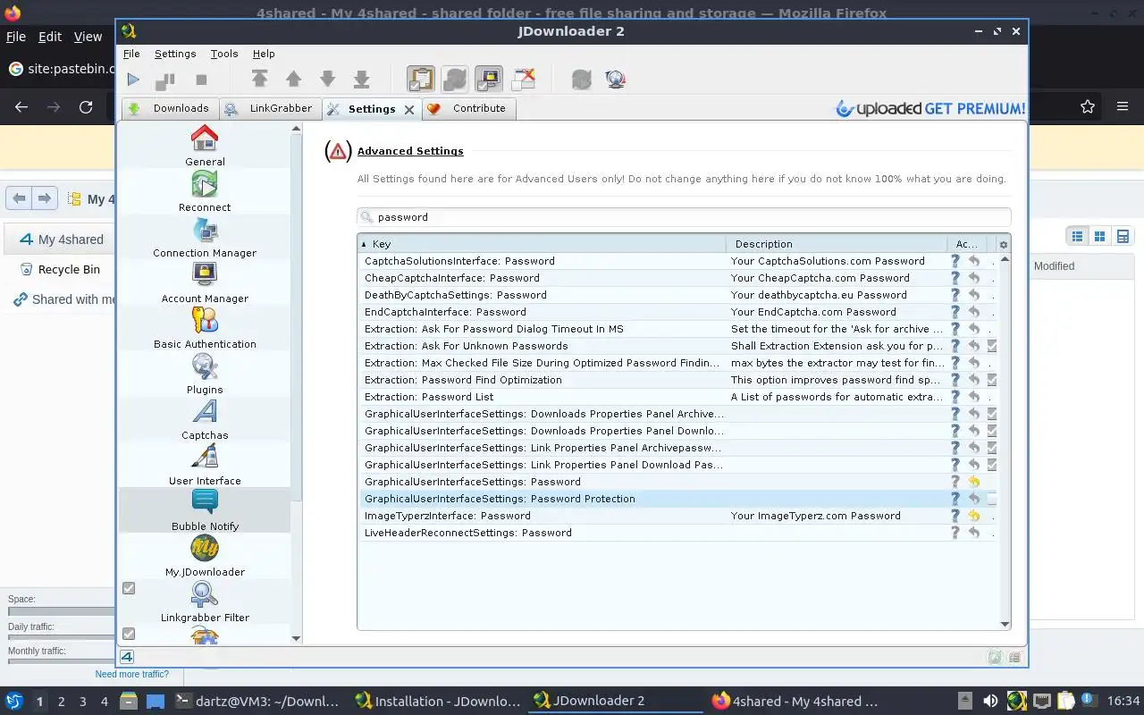Open Reconnect settings in the sidebar
The width and height of the screenshot is (1144, 715).
[205, 192]
